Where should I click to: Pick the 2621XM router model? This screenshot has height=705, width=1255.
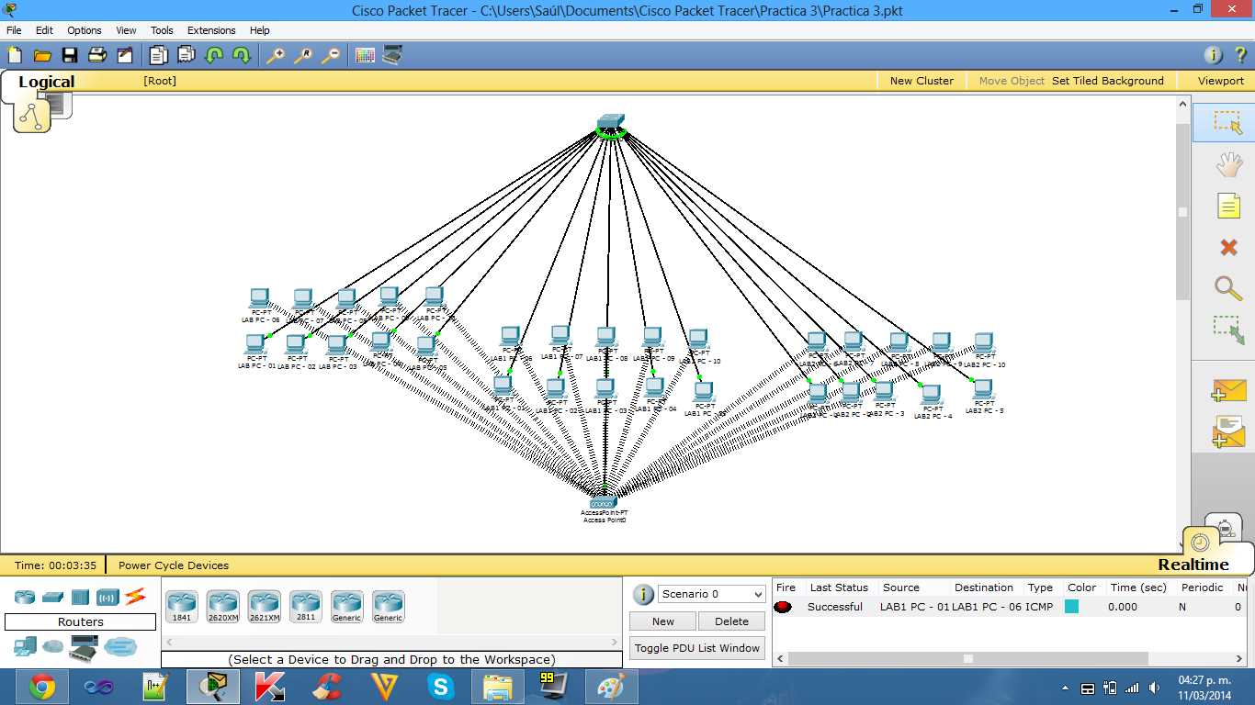pyautogui.click(x=264, y=607)
